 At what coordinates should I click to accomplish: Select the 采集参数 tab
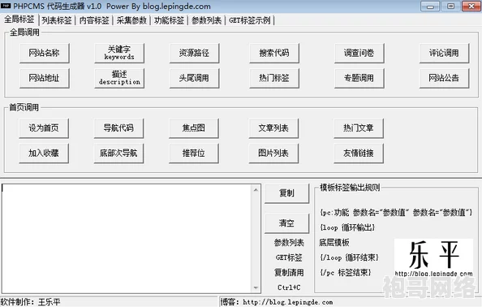131,20
